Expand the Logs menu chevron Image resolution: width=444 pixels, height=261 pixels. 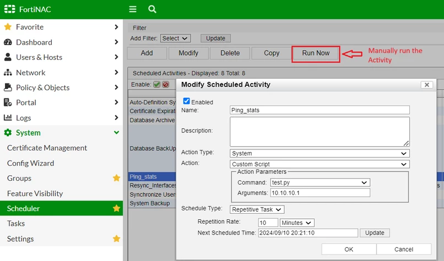pyautogui.click(x=116, y=117)
